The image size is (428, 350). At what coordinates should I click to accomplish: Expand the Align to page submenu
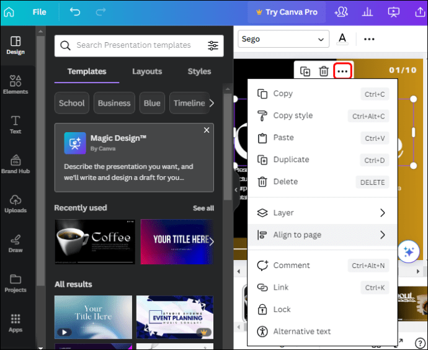click(322, 235)
